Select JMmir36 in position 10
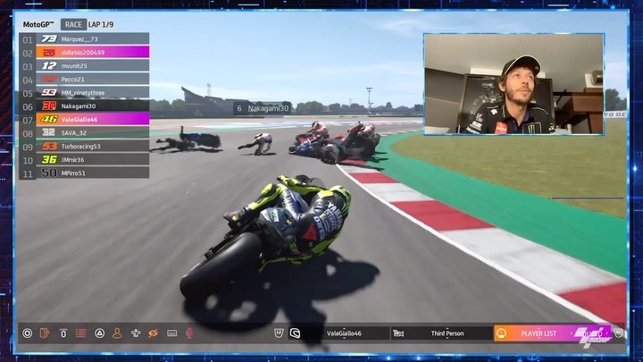 tap(84, 160)
